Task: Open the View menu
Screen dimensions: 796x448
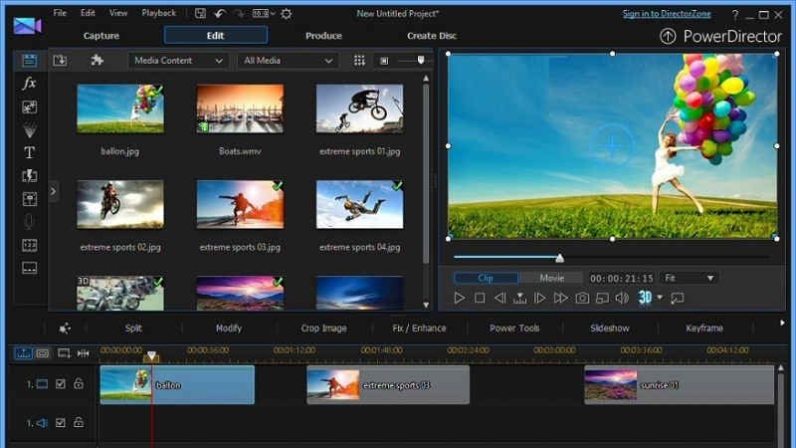Action: coord(118,13)
